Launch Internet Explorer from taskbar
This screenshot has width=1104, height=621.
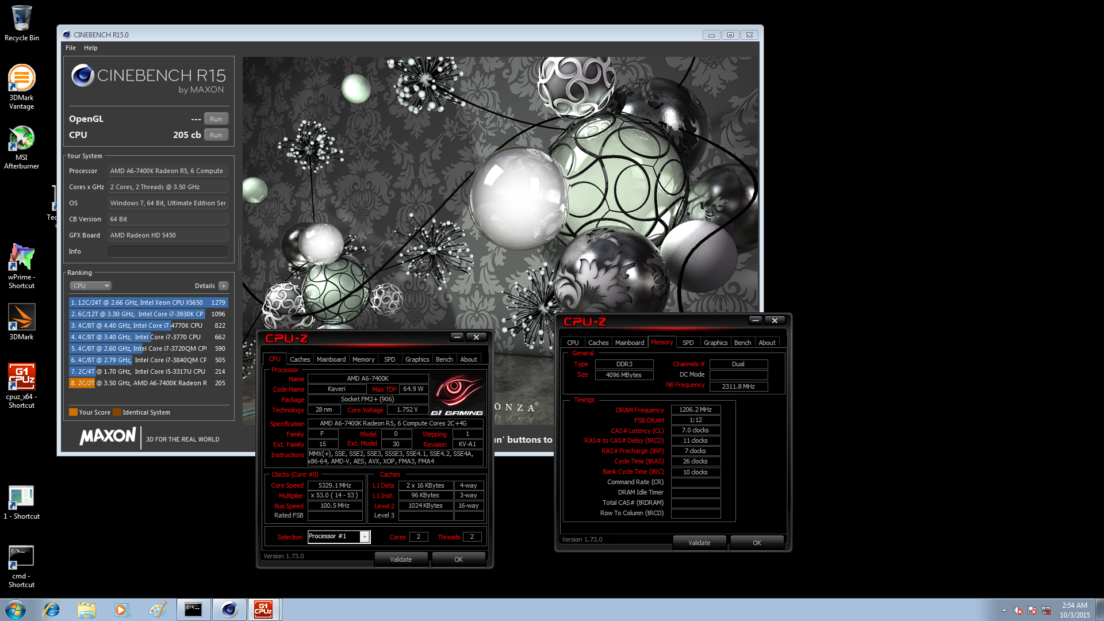(52, 609)
